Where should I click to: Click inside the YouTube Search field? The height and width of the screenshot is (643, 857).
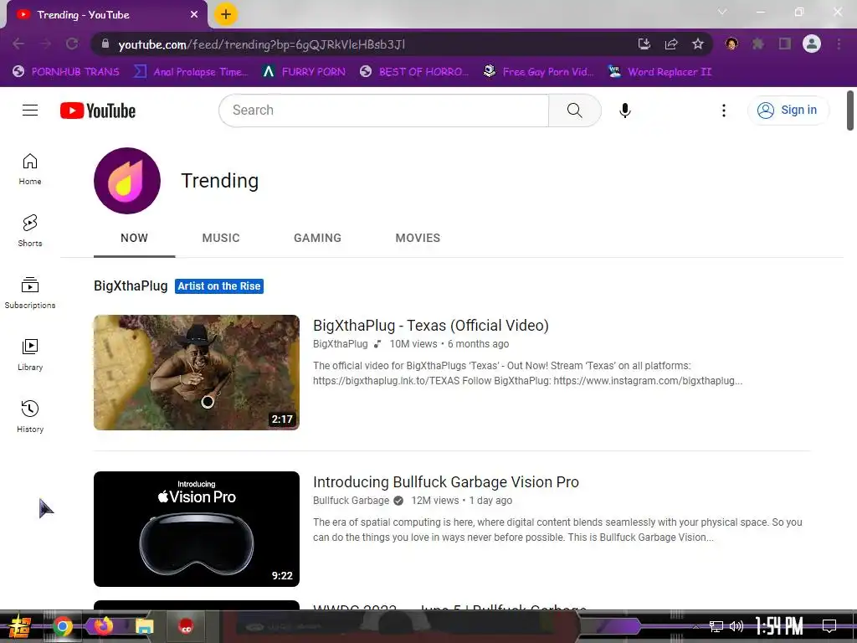383,111
